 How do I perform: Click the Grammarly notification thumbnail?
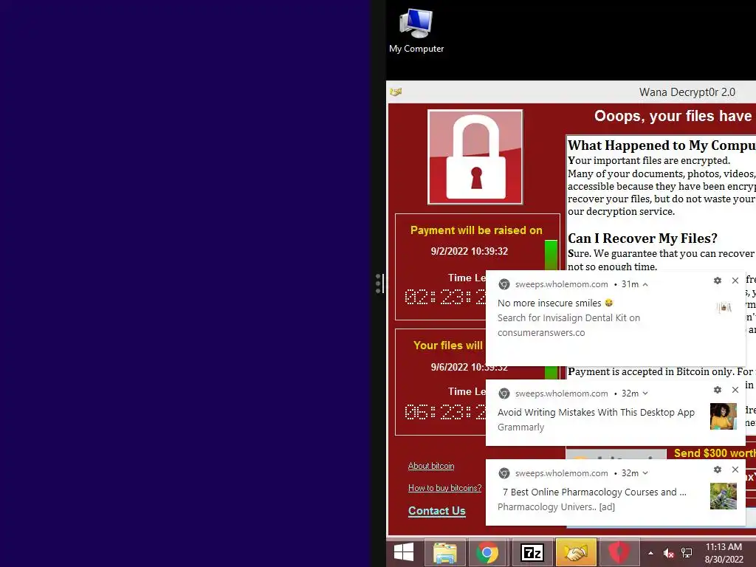724,416
